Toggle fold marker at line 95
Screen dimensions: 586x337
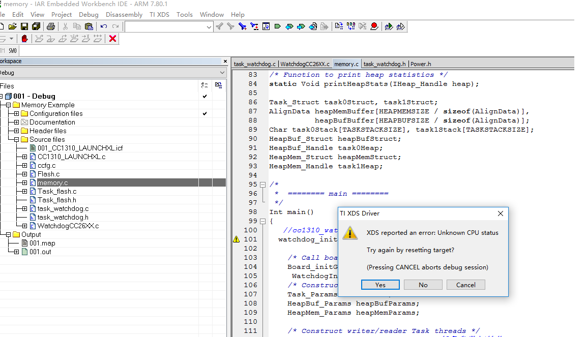coord(262,185)
